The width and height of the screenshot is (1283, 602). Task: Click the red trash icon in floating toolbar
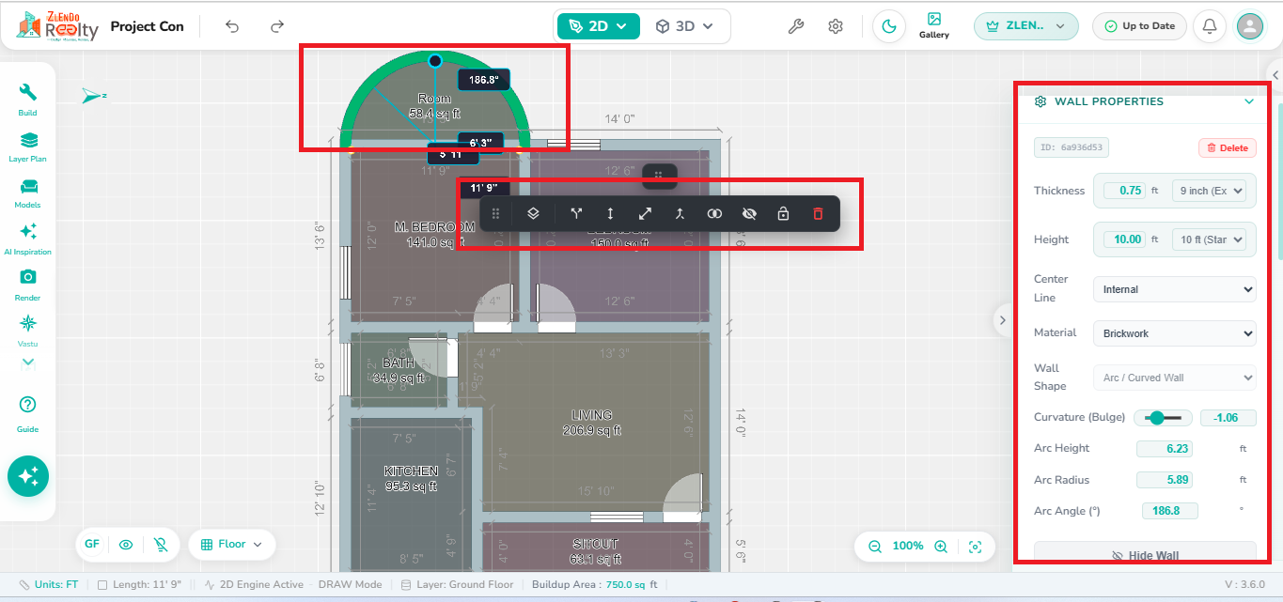(x=818, y=213)
